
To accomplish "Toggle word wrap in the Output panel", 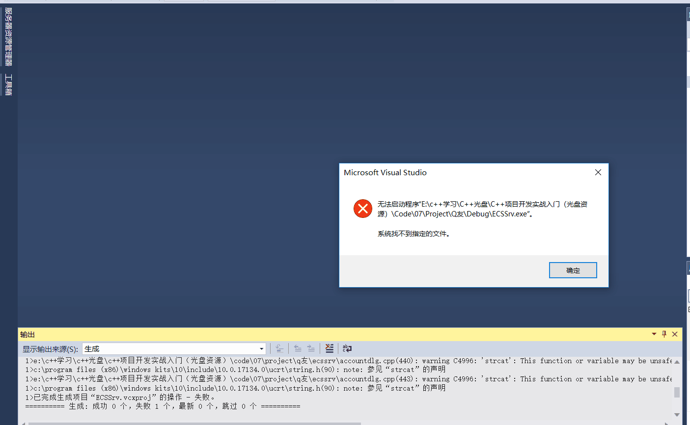I will [x=347, y=348].
